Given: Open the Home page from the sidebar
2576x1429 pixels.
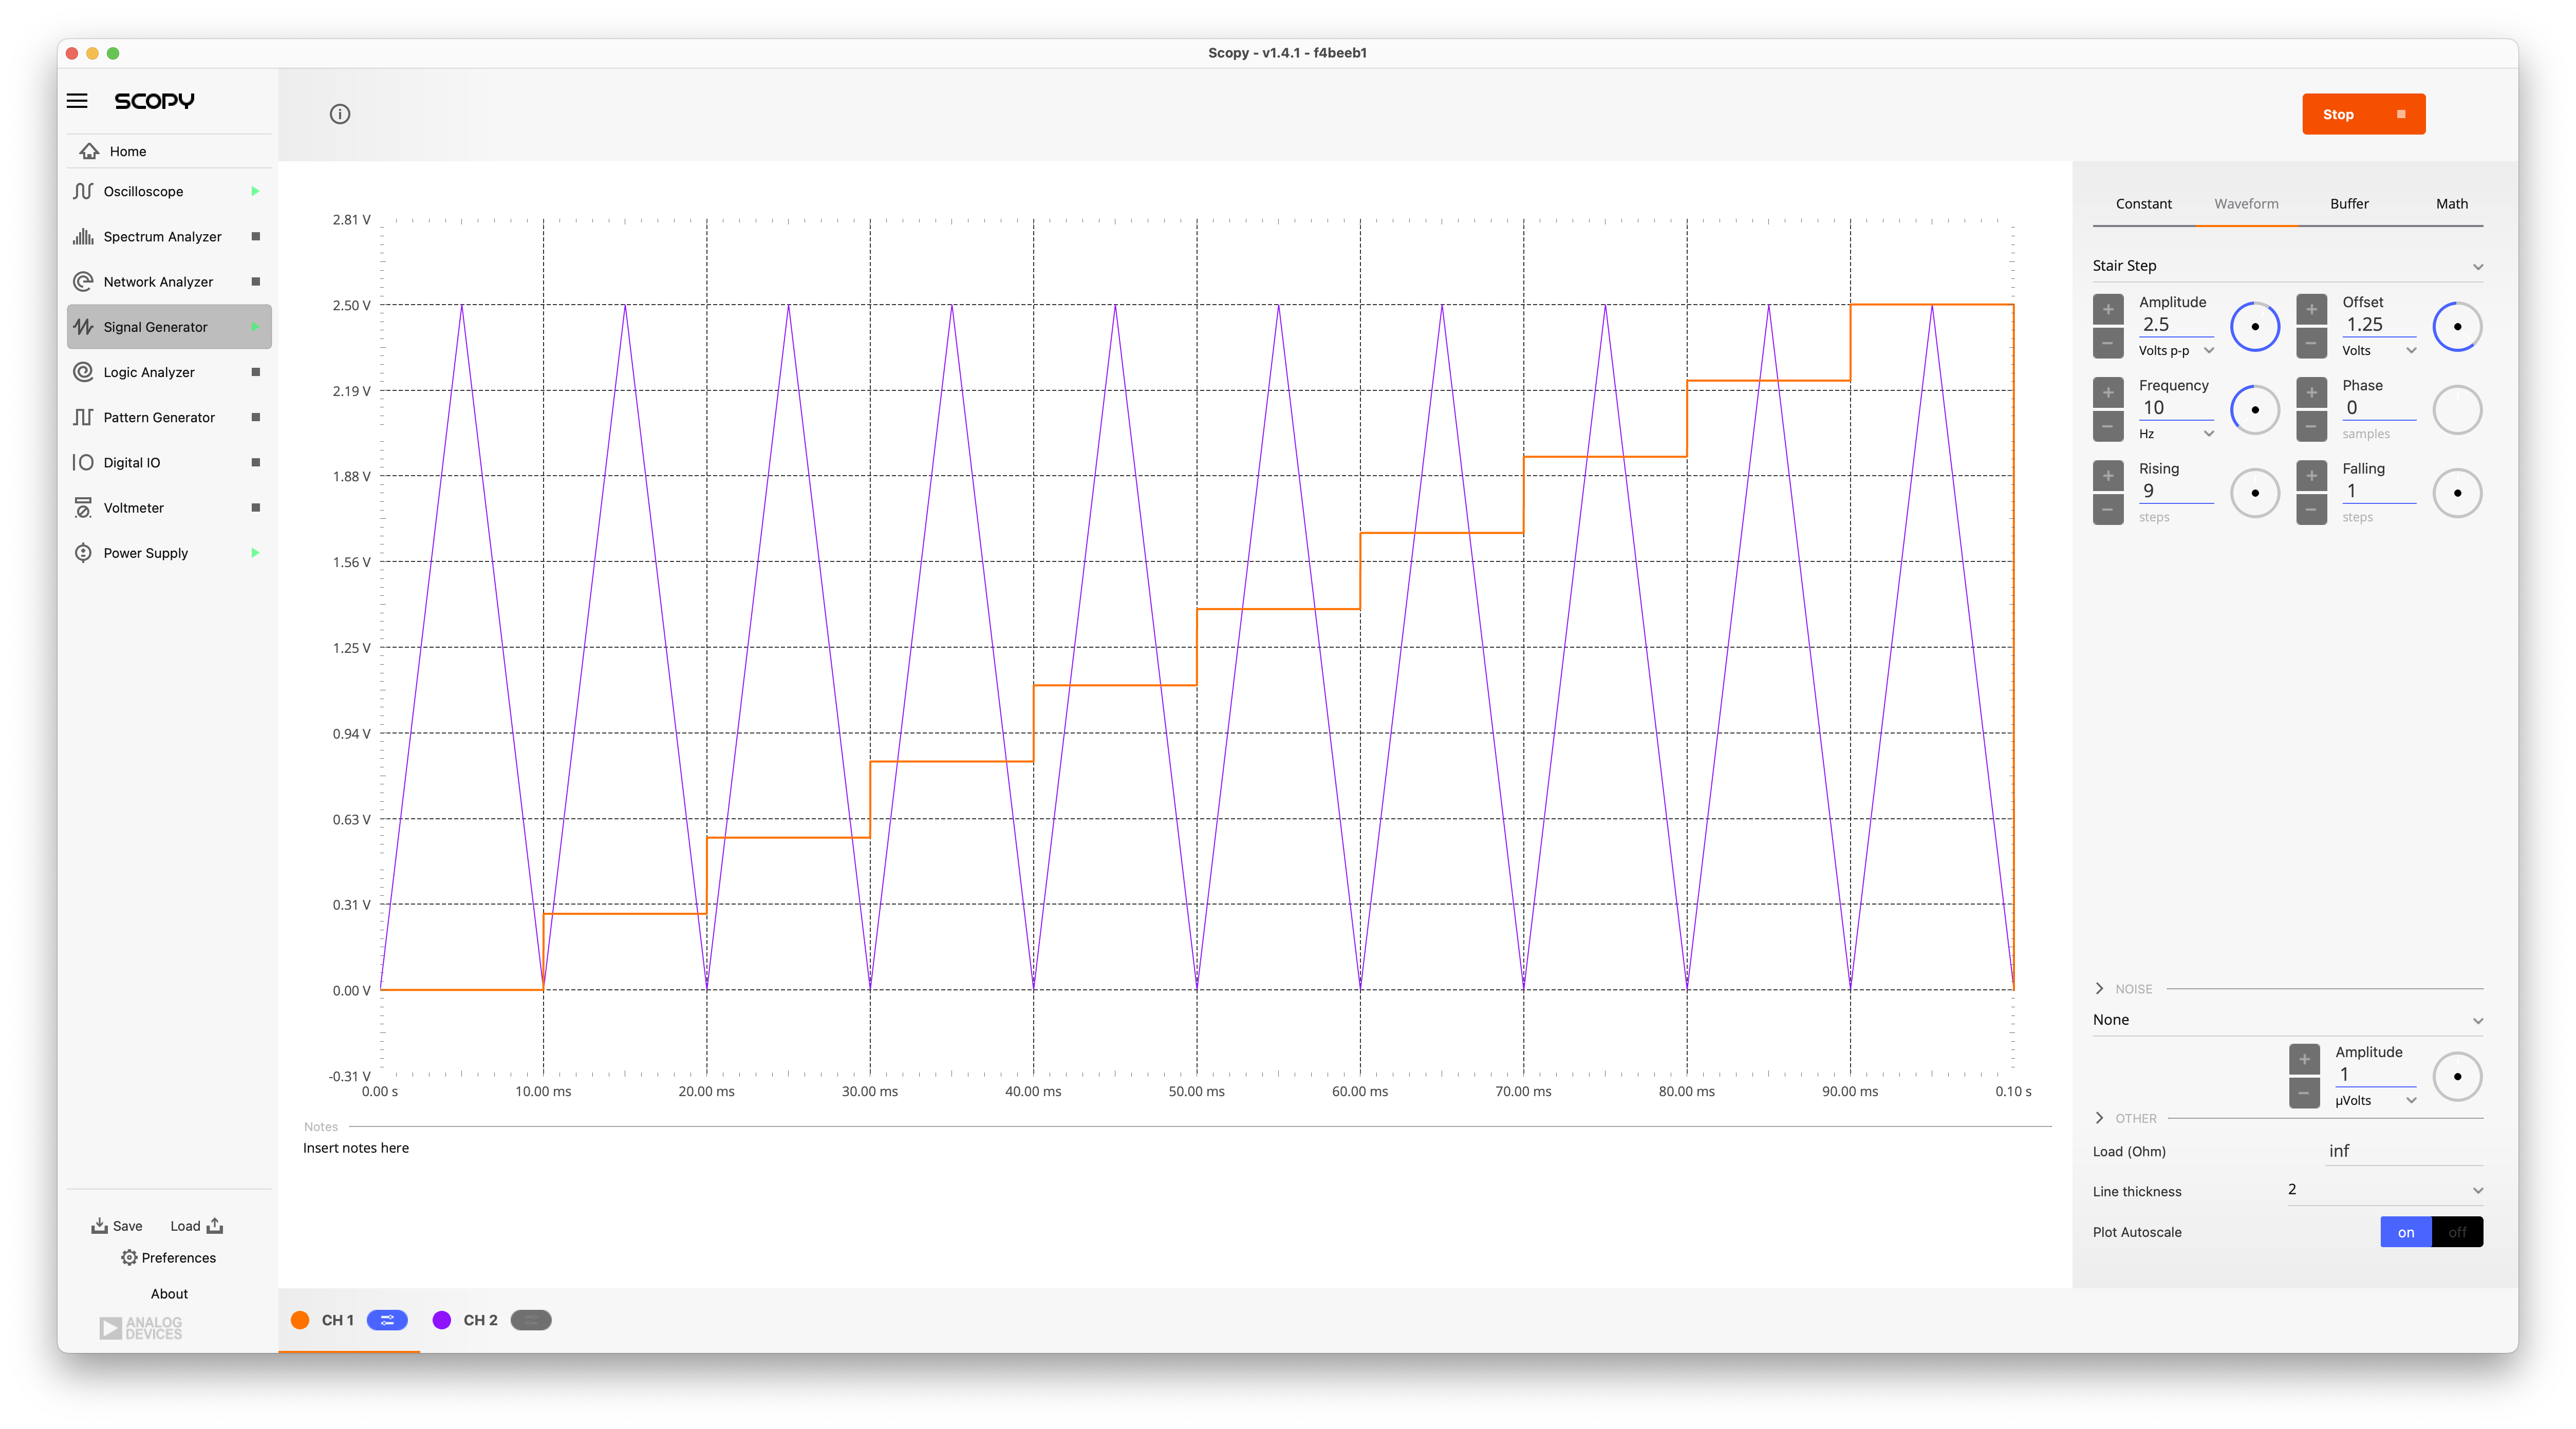Looking at the screenshot, I should pos(169,151).
